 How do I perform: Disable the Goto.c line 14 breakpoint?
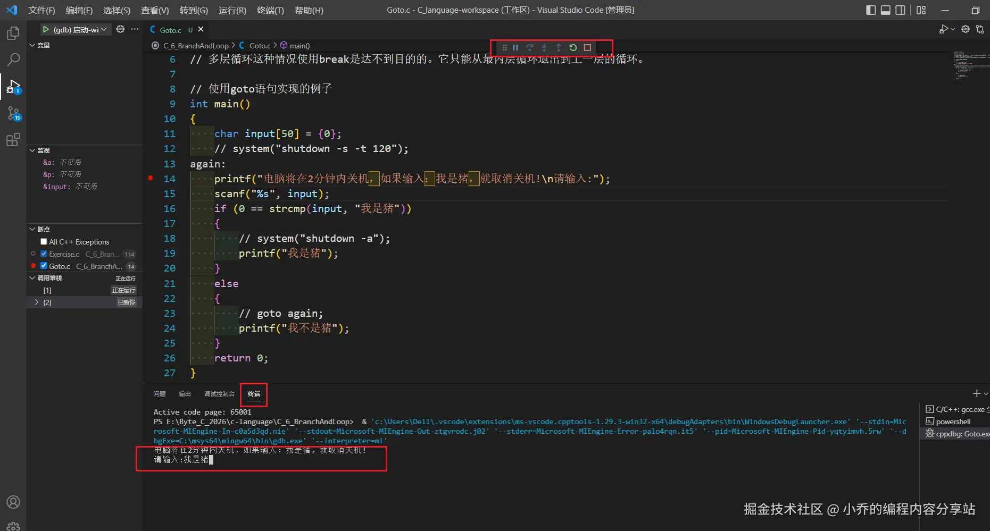click(44, 266)
